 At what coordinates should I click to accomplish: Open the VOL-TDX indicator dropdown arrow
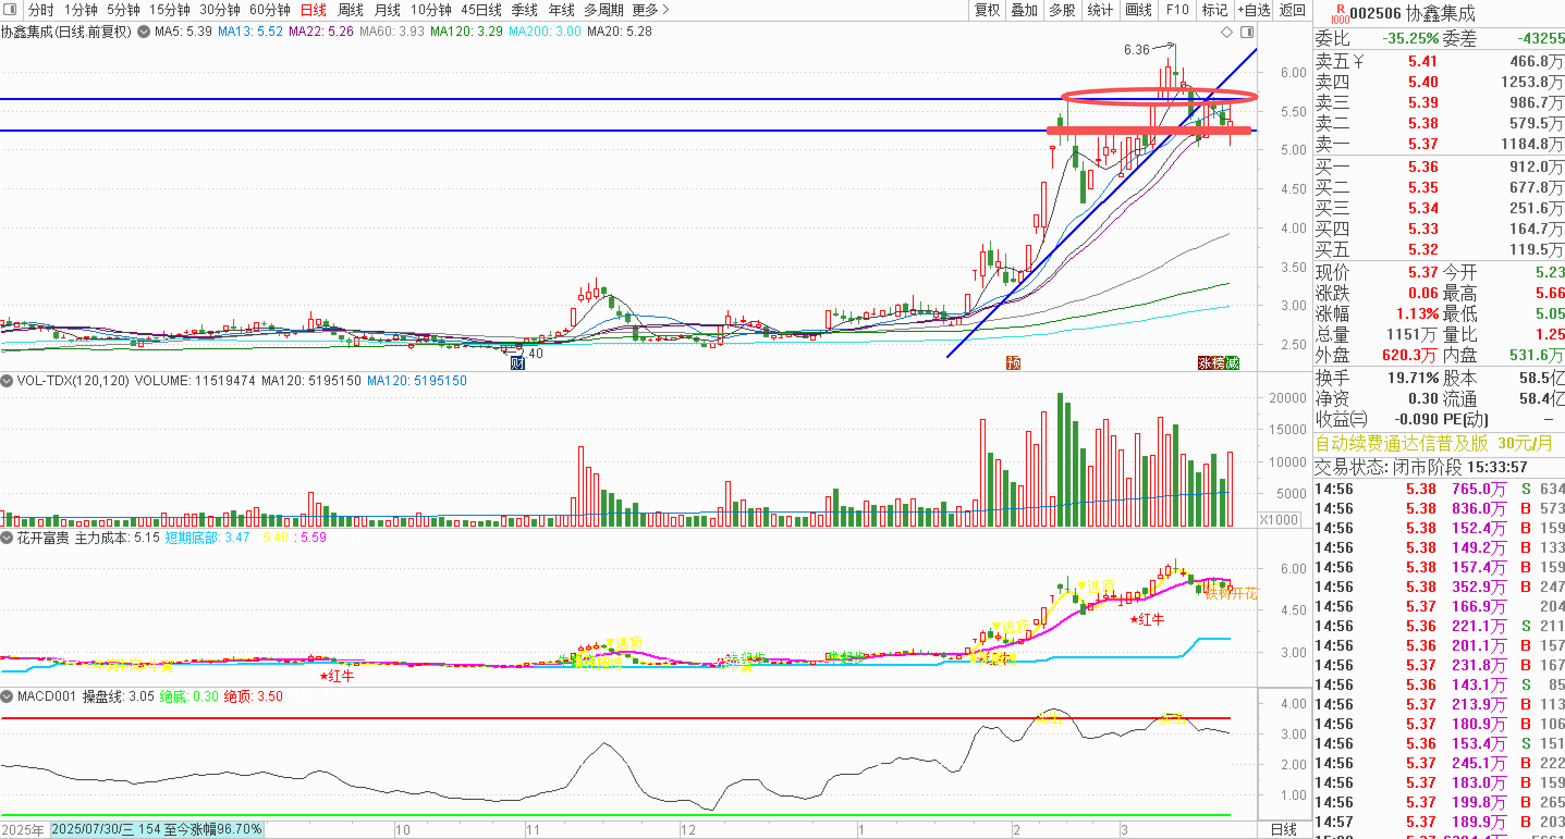(x=7, y=381)
